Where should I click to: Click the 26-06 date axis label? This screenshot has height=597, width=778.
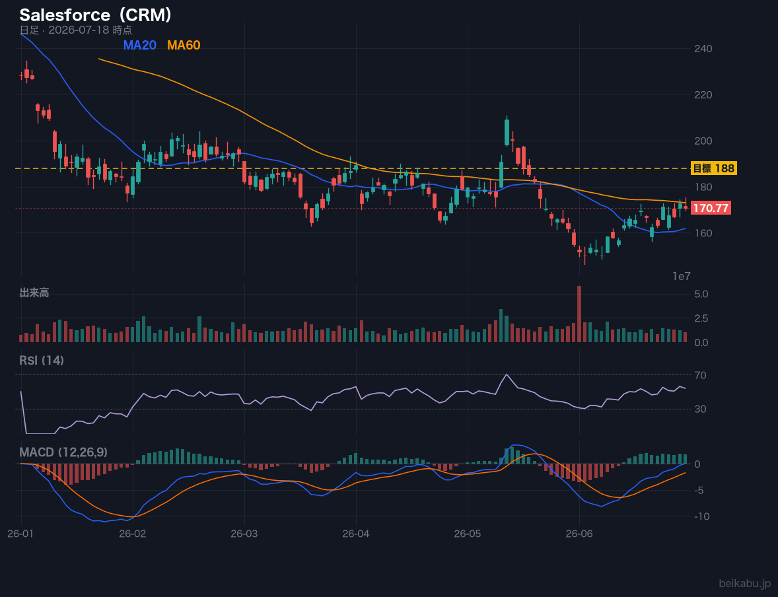(579, 534)
